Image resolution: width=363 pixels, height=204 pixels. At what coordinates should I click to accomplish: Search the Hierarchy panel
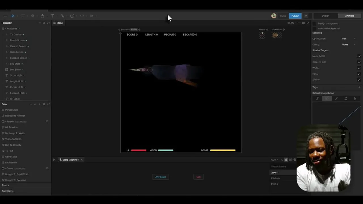[x=44, y=23]
